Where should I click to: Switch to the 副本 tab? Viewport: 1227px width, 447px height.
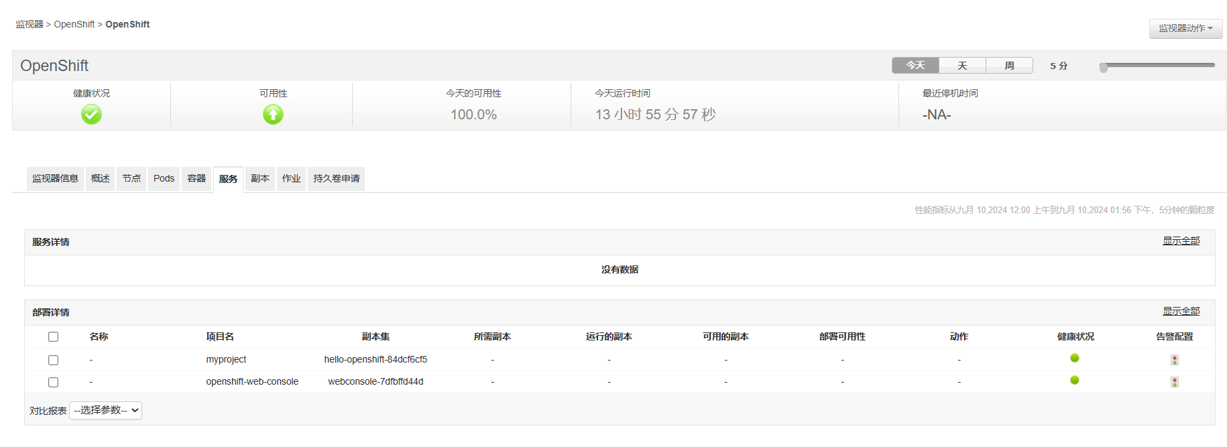pos(260,179)
